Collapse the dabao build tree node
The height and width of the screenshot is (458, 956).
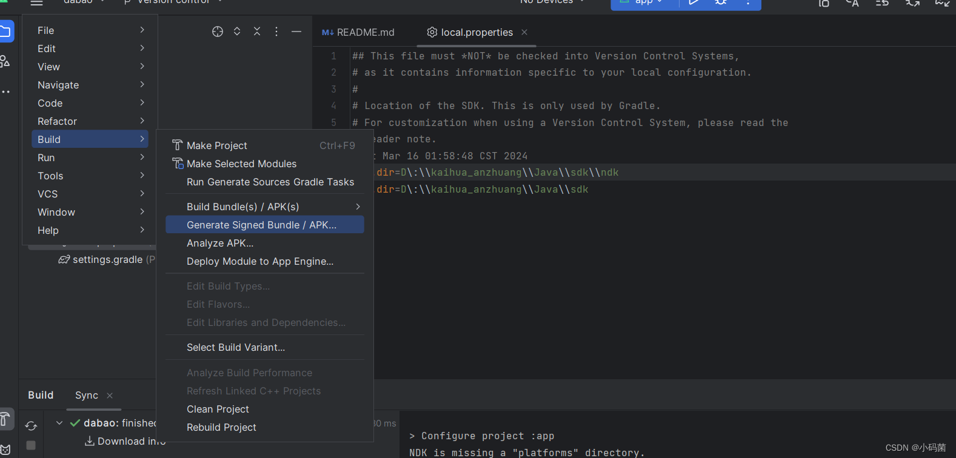(59, 423)
